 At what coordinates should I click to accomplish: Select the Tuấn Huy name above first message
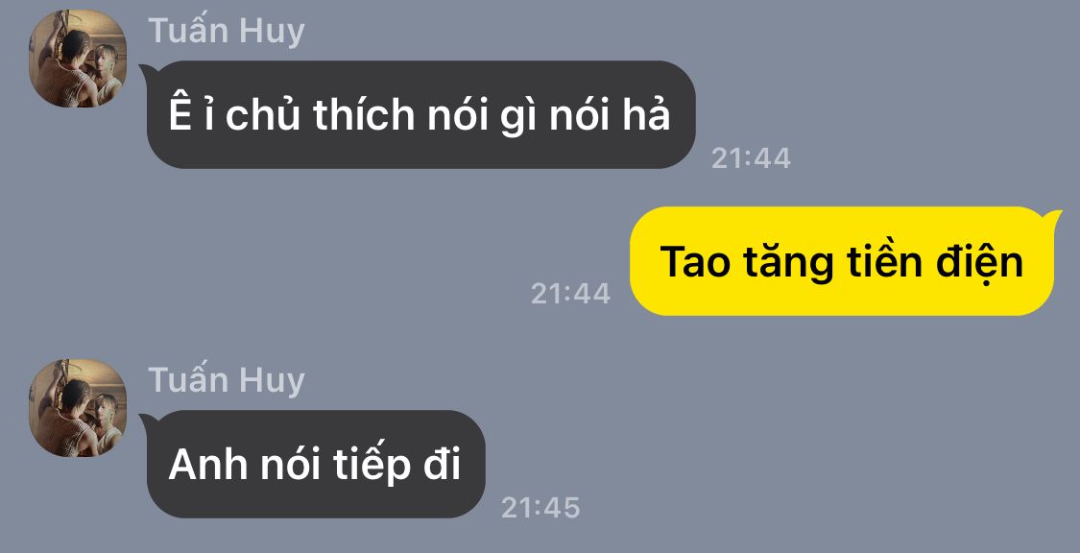point(226,32)
